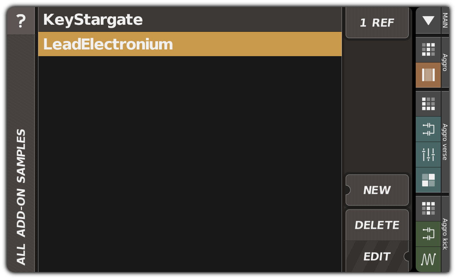Open the patching icon on the Aggro kick track
Image resolution: width=456 pixels, height=279 pixels.
tap(428, 234)
